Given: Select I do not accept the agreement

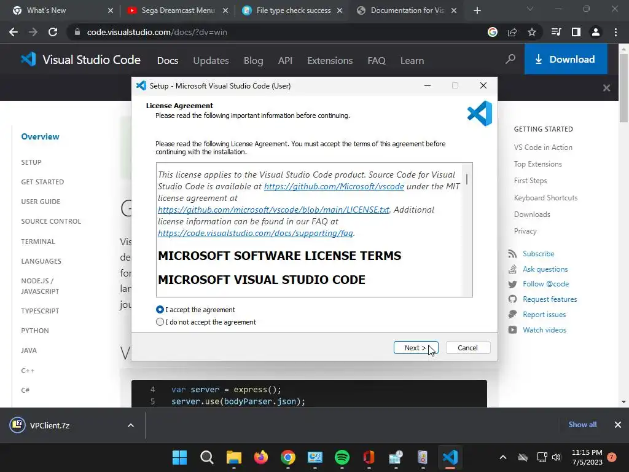Looking at the screenshot, I should click(x=160, y=322).
